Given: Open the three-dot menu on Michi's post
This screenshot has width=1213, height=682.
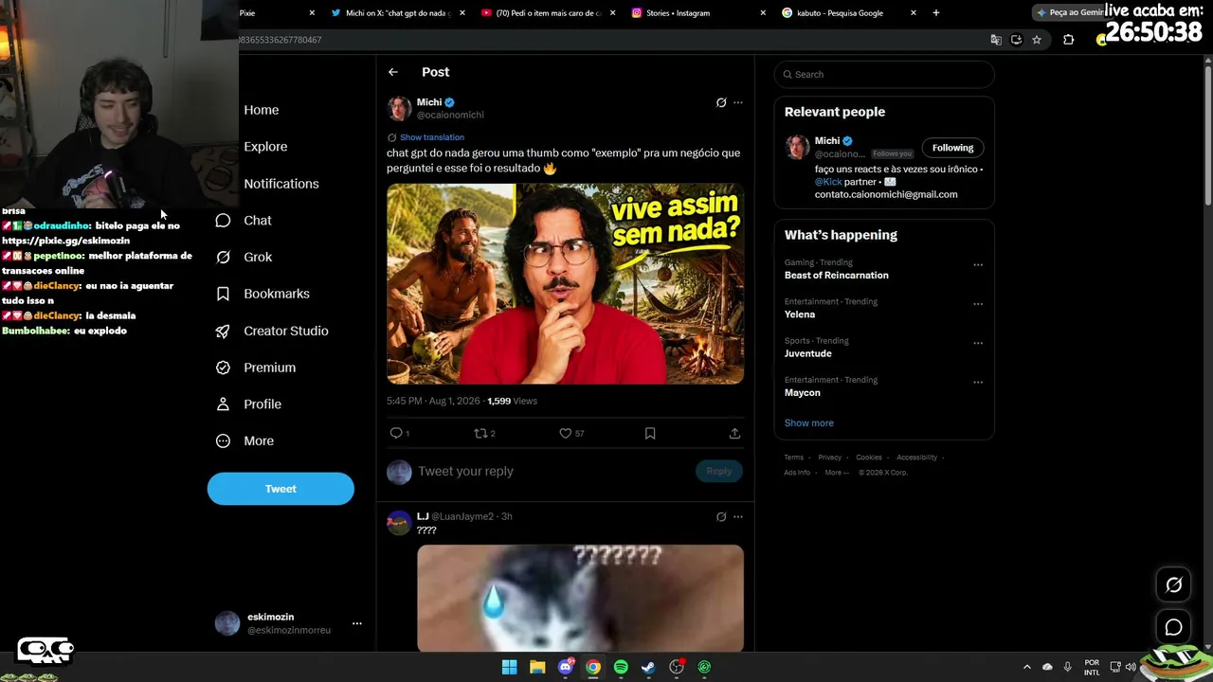Looking at the screenshot, I should [x=738, y=102].
